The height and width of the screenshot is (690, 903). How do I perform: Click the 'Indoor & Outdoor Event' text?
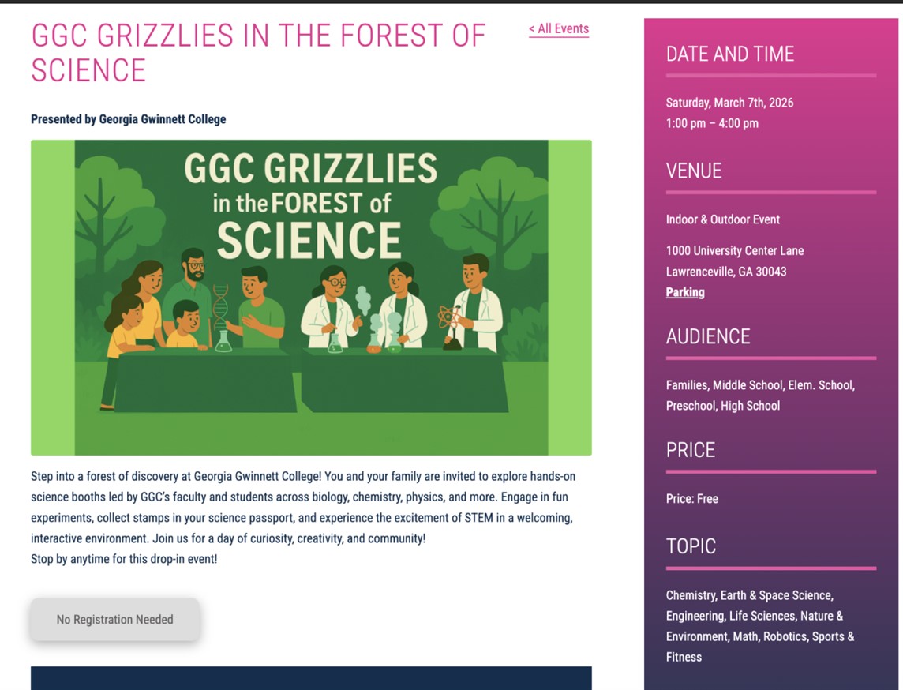(722, 219)
